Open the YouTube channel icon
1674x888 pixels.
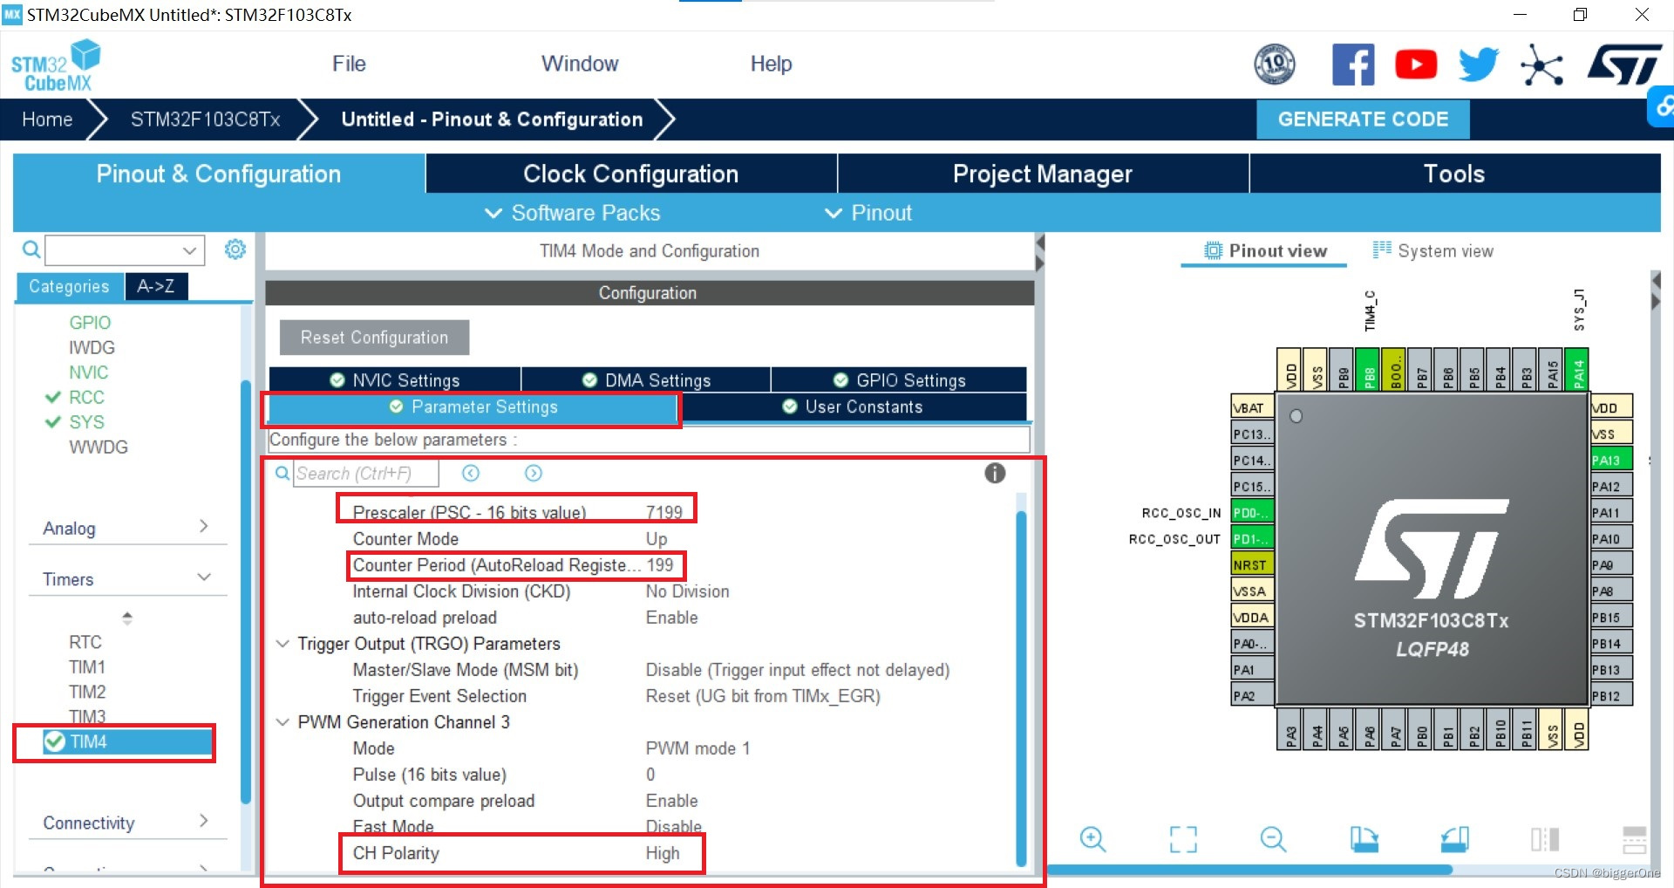click(1416, 65)
